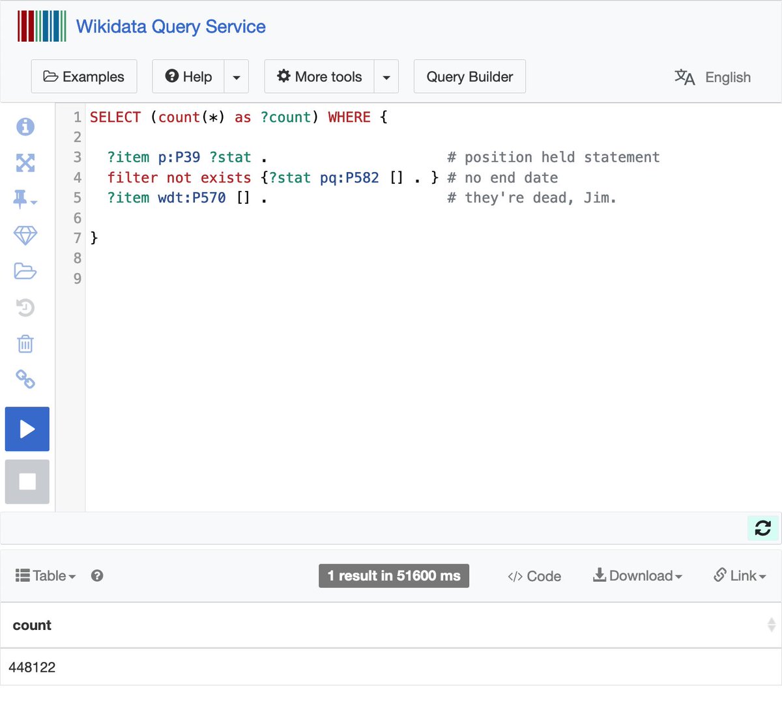Viewport: 782px width, 716px height.
Task: Click the More tools button
Action: click(x=319, y=76)
